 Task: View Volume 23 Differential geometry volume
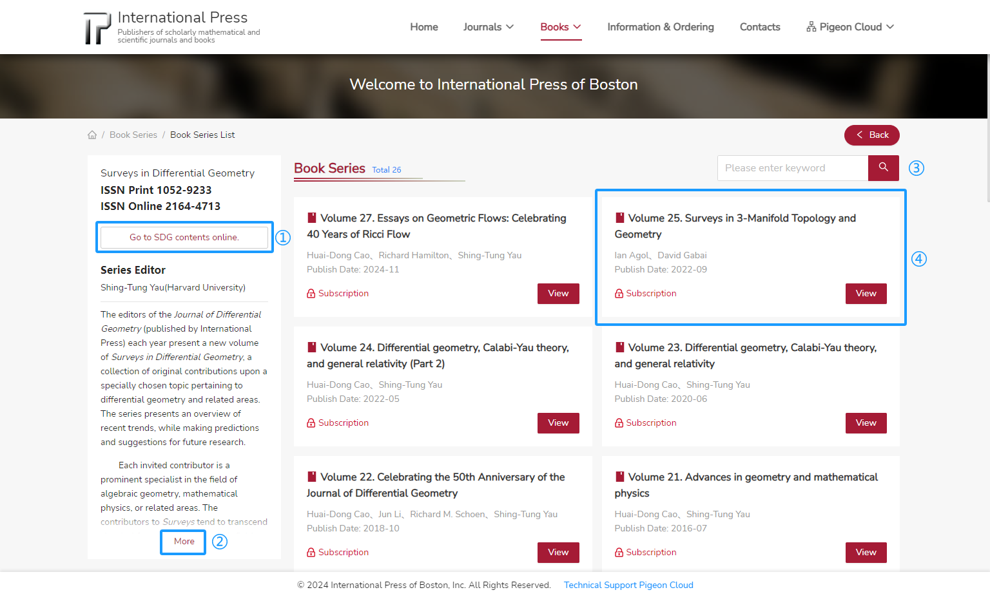point(866,423)
